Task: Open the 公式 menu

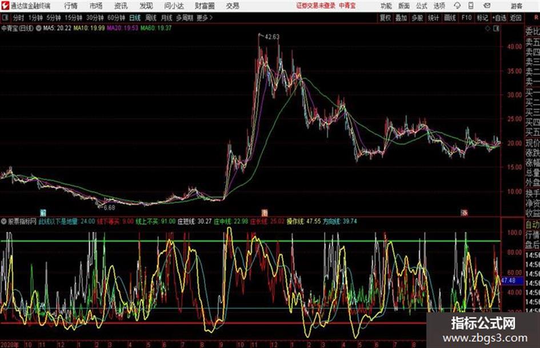Action: [x=421, y=6]
